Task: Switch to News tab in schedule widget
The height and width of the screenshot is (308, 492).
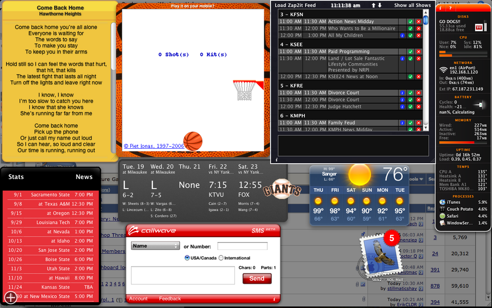Action: [x=84, y=177]
